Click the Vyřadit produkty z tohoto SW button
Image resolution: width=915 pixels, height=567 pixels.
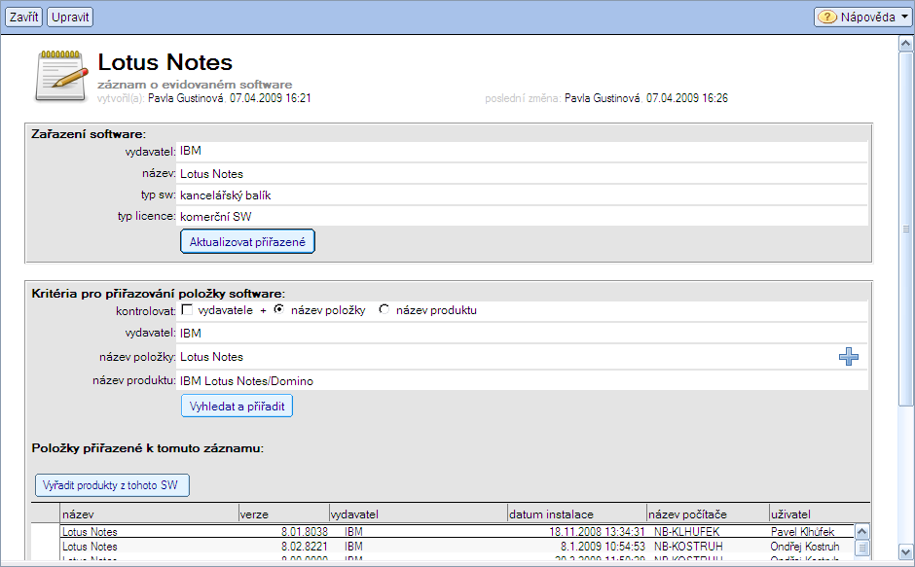coord(112,484)
